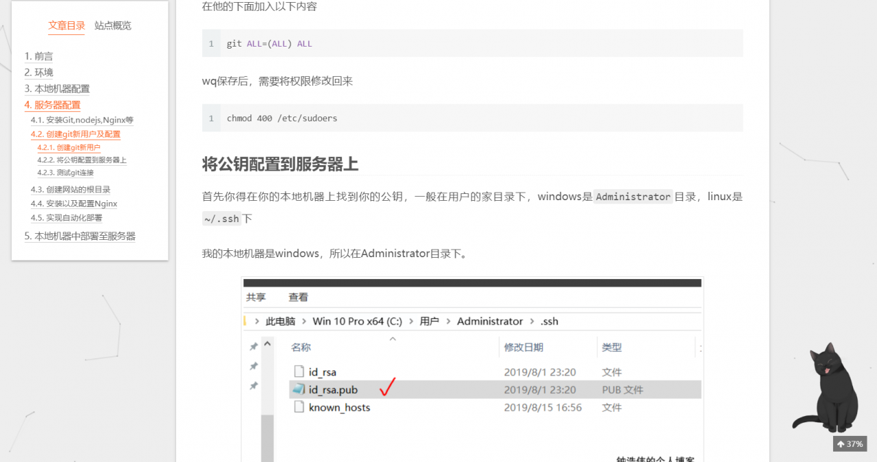Click the id_rsa.pub file icon in image
This screenshot has height=462, width=877.
[x=299, y=389]
